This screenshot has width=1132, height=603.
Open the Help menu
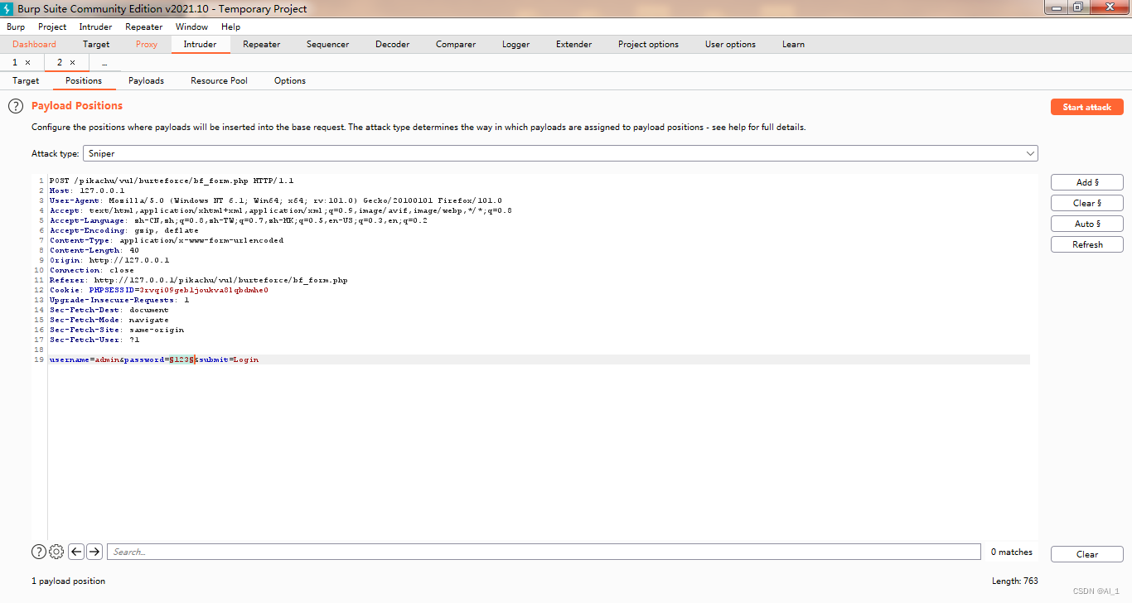point(230,27)
